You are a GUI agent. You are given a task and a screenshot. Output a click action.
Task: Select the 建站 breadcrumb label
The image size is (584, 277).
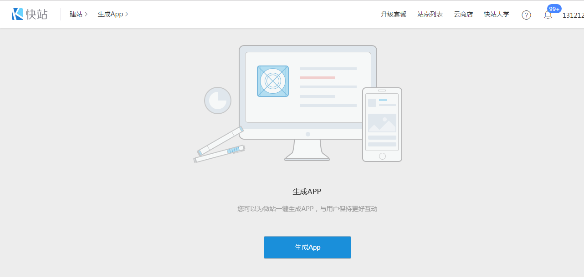tap(76, 15)
